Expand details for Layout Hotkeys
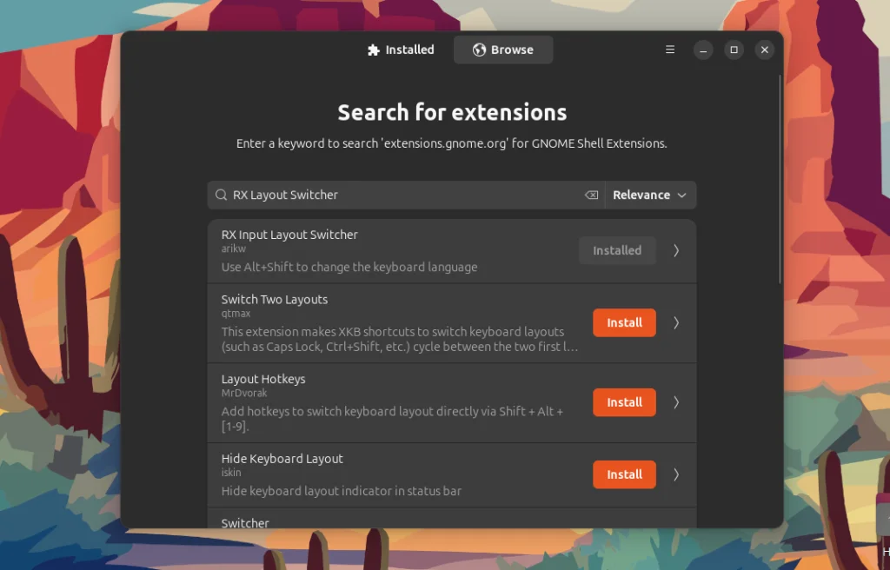 pyautogui.click(x=676, y=402)
